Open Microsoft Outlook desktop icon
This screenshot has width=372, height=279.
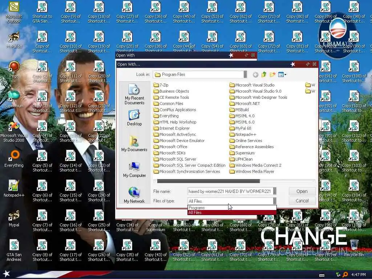[14, 12]
